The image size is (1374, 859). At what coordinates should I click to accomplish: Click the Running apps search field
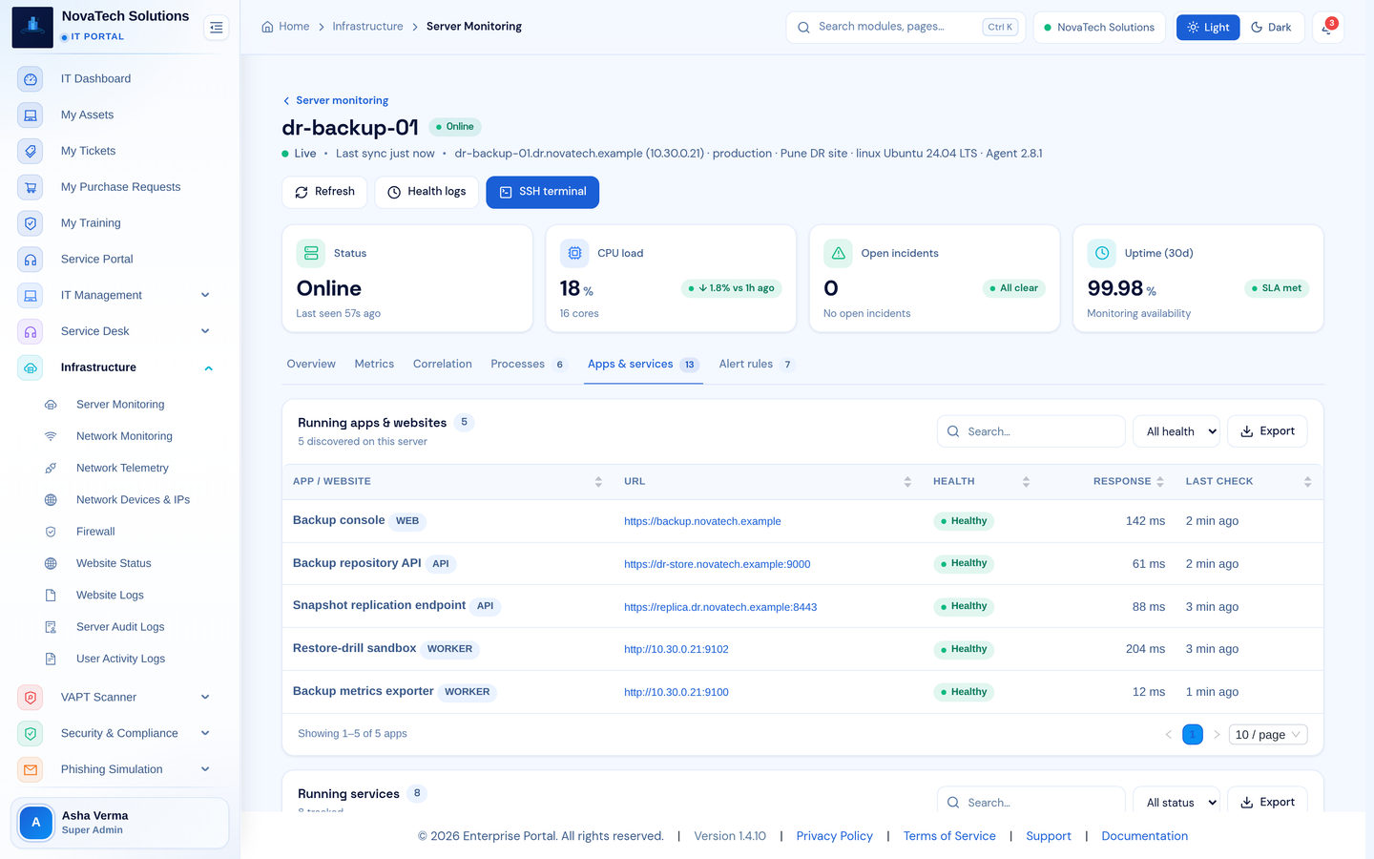[x=1030, y=431]
